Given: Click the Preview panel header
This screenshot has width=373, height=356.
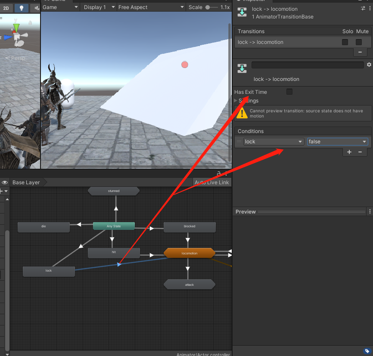Looking at the screenshot, I should point(300,212).
